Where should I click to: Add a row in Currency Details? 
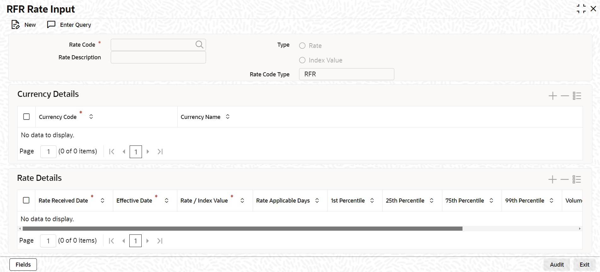553,96
